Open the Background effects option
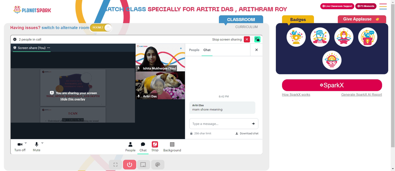395x171 pixels. [172, 147]
